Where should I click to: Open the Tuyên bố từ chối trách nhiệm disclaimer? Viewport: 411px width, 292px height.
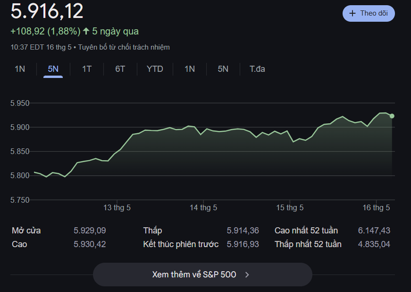(124, 47)
